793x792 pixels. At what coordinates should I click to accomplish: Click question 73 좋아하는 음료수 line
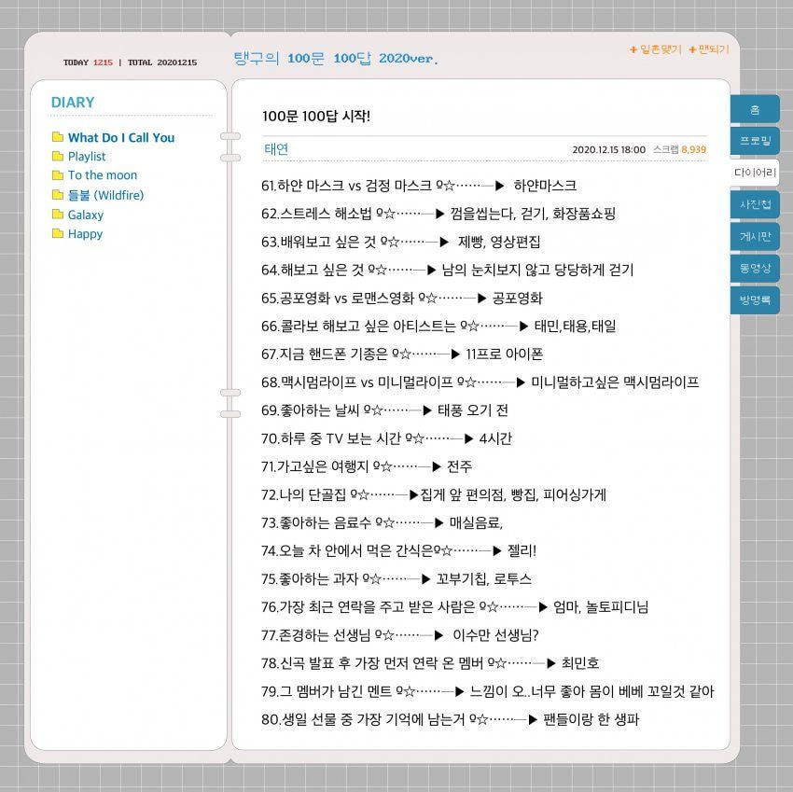tap(382, 522)
